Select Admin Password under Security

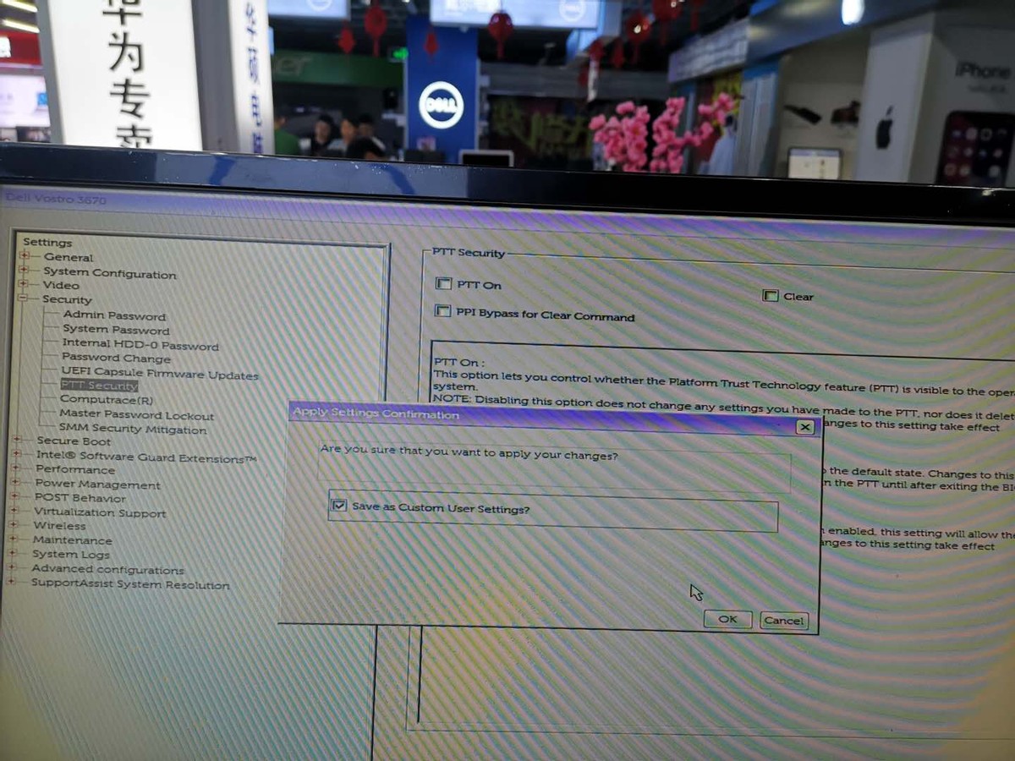(x=114, y=315)
